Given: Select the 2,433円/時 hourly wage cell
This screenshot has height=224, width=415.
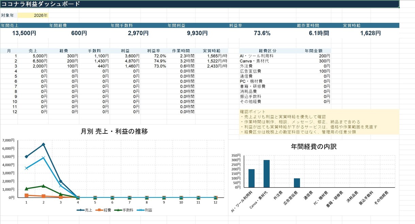Looking at the screenshot, I should point(212,66).
